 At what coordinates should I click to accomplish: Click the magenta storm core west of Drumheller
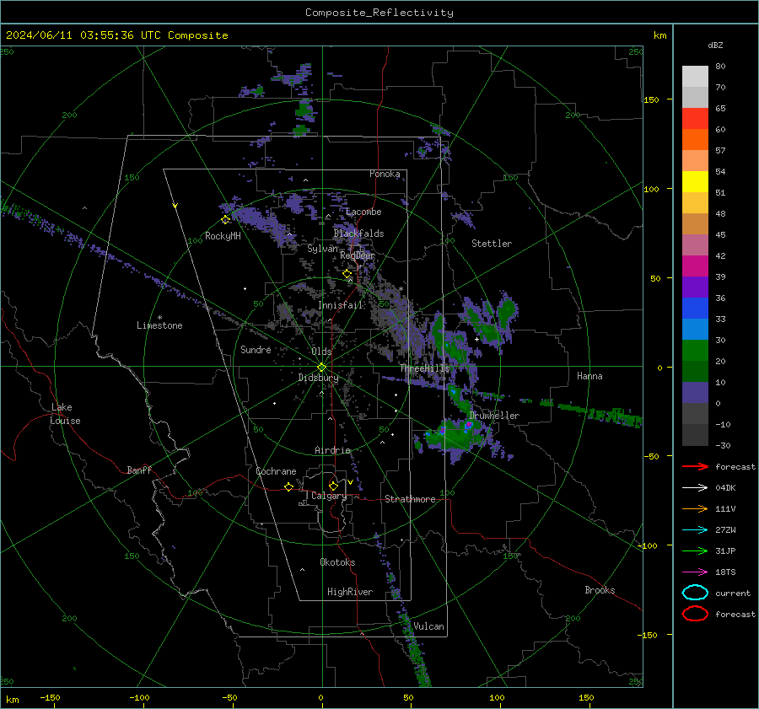468,425
